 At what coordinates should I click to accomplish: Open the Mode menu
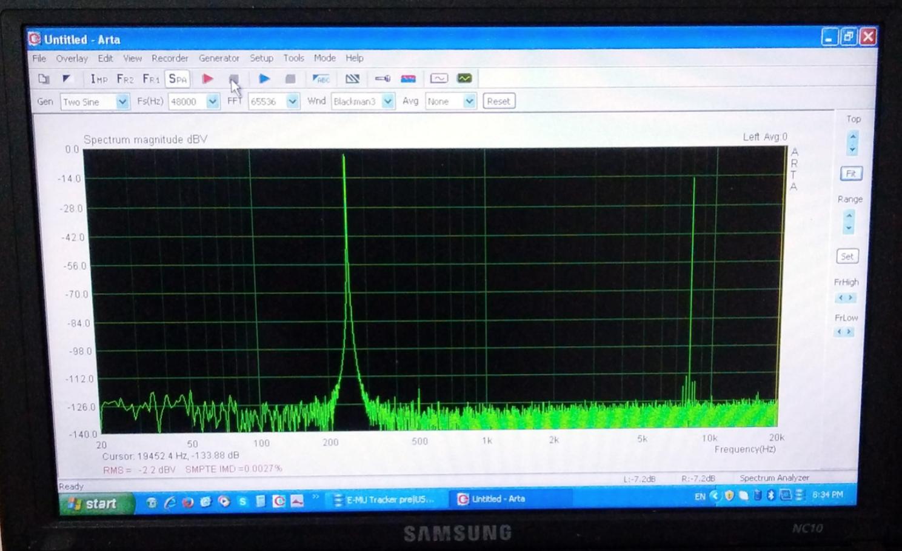325,58
